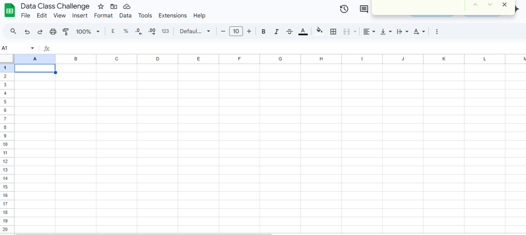Viewport: 526px width, 235px height.
Task: Open vertical align dropdown
Action: point(385,32)
